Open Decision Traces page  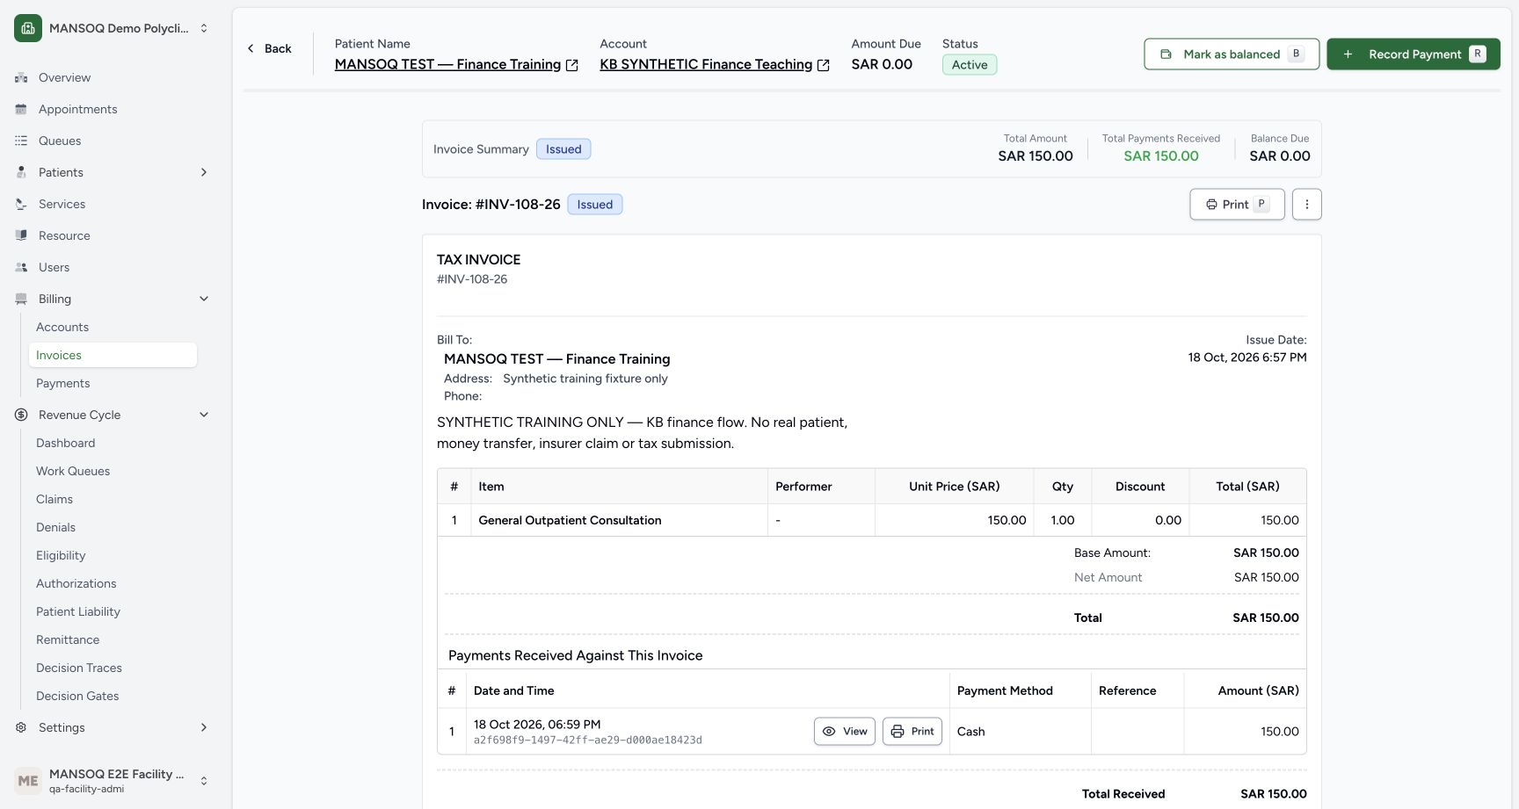pos(79,668)
